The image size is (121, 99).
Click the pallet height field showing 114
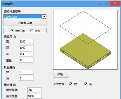coord(26,54)
